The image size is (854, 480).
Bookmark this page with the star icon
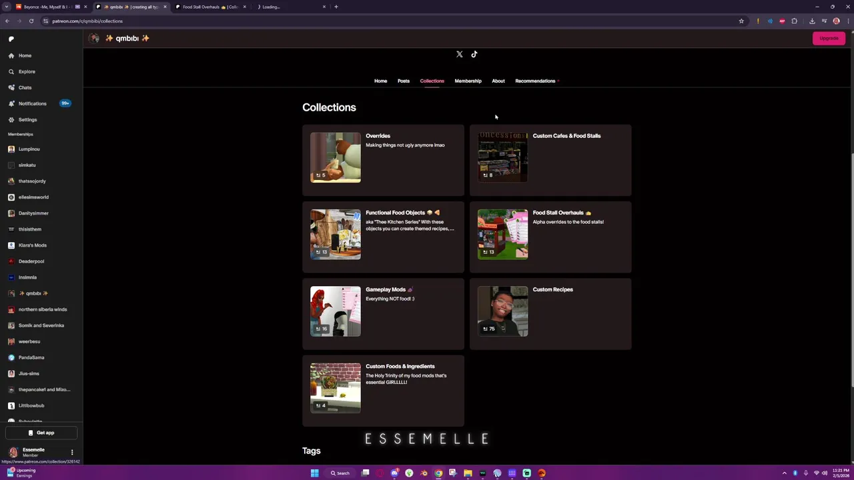coord(741,21)
